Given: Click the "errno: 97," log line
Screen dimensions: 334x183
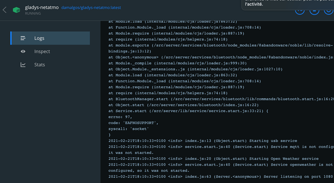Looking at the screenshot, I should click(x=120, y=117).
